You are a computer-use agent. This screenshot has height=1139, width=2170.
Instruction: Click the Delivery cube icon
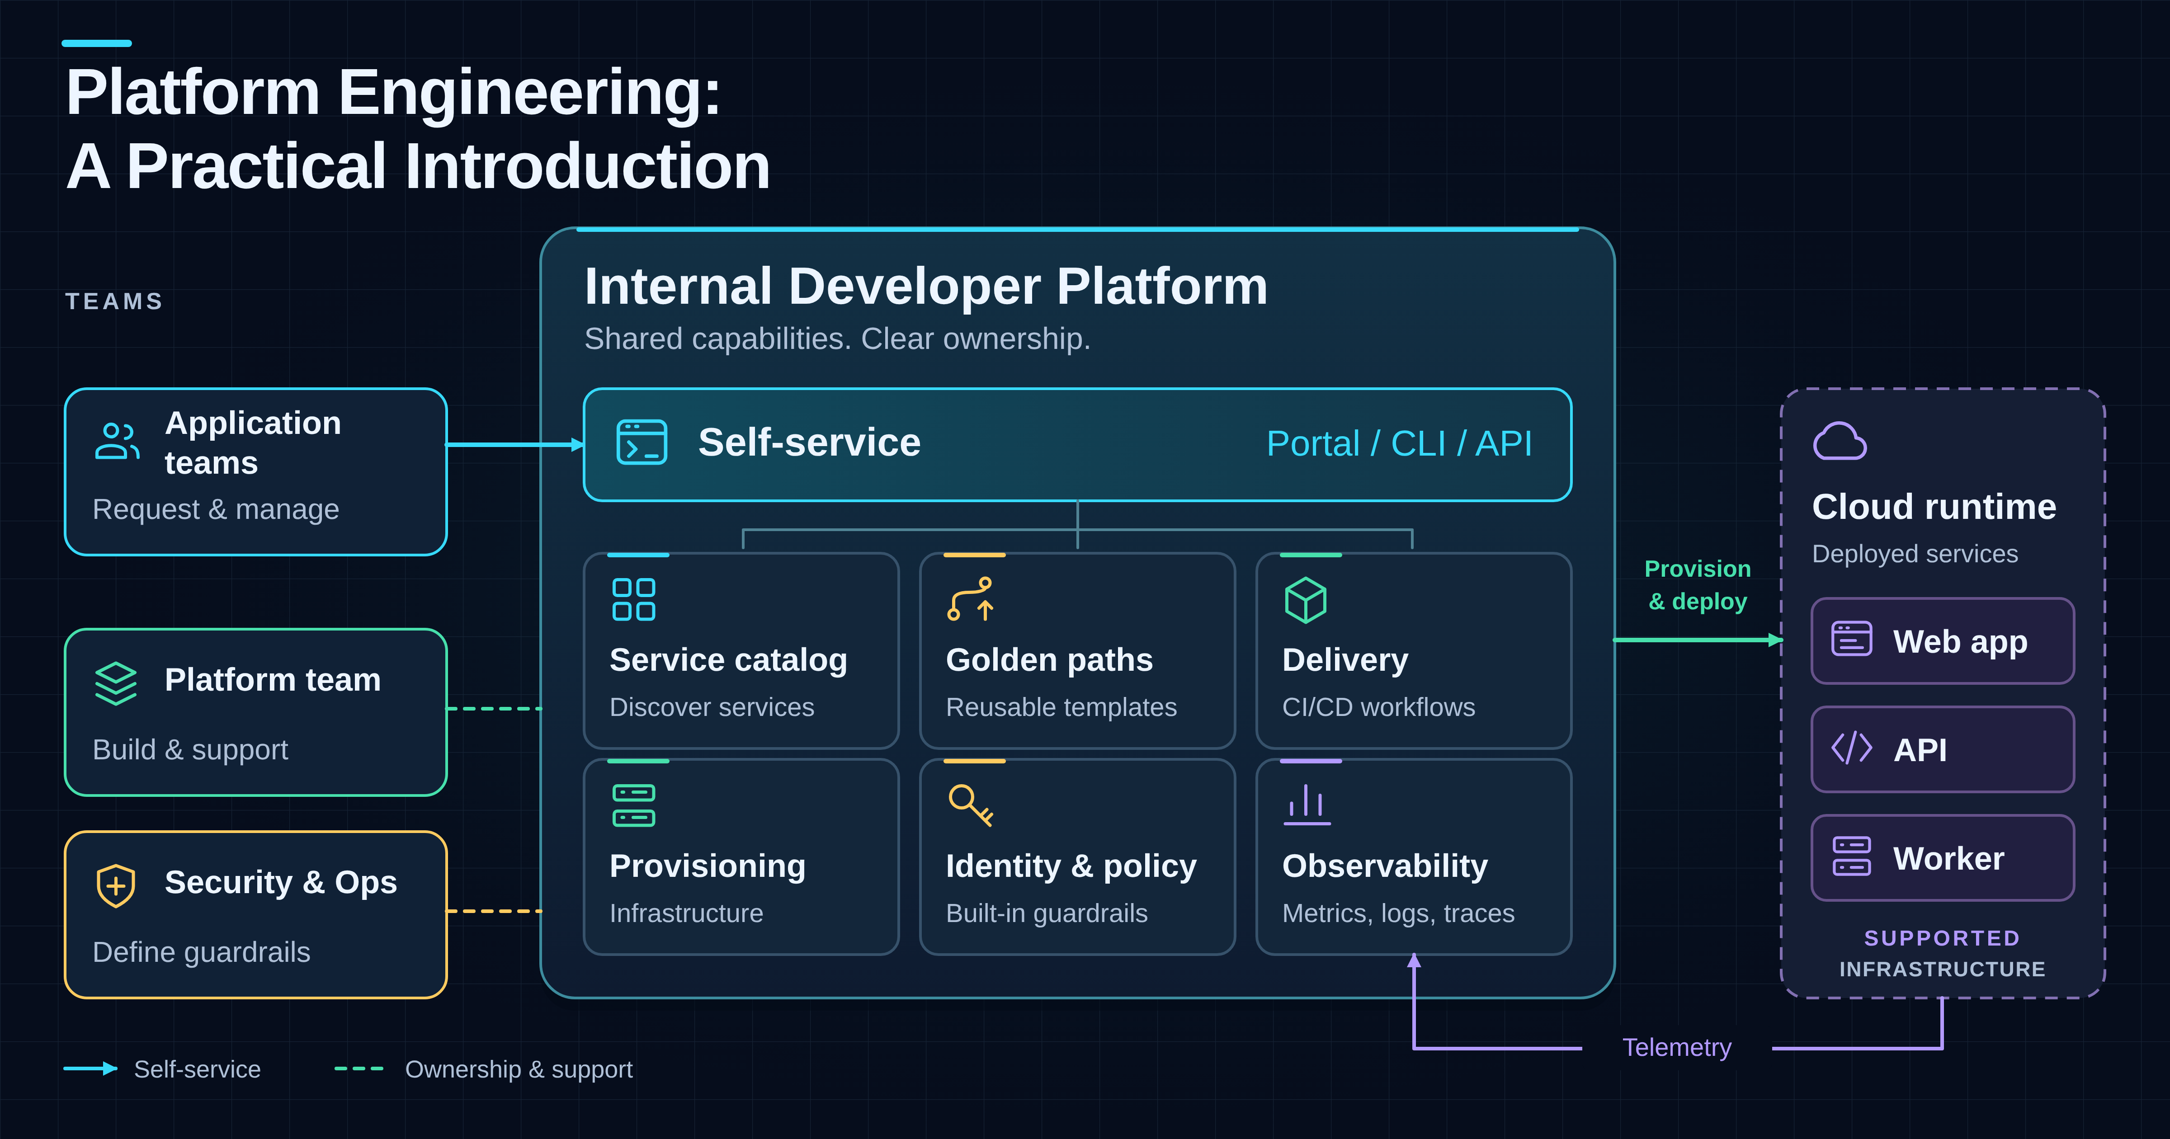pos(1306,600)
